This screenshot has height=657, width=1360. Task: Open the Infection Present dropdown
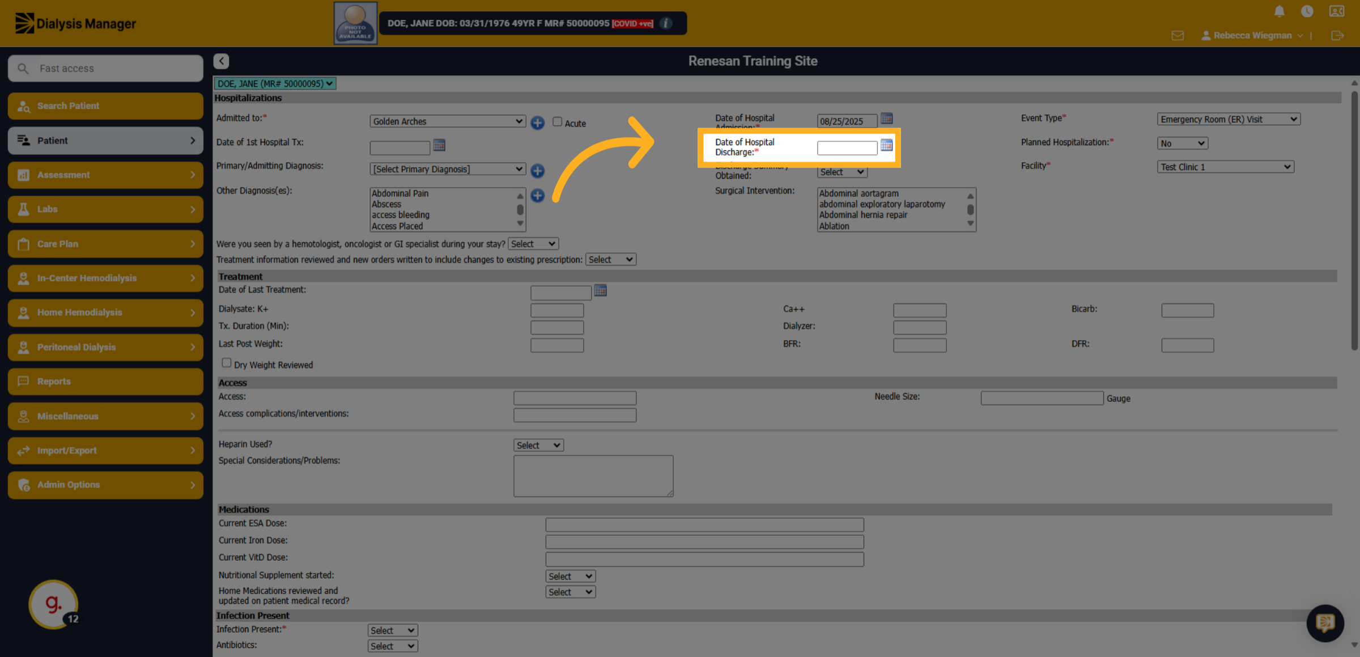click(393, 630)
